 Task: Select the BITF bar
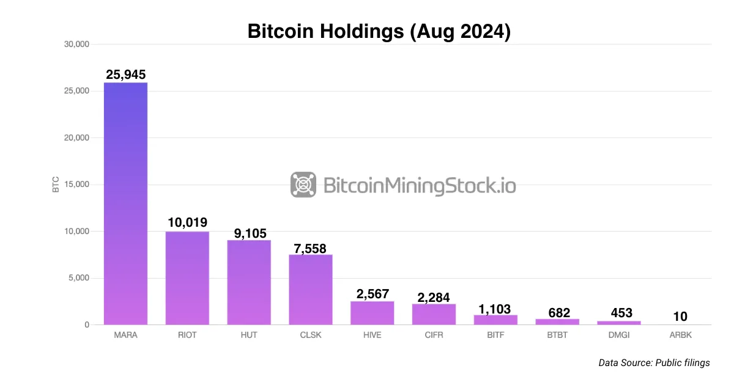click(x=495, y=320)
